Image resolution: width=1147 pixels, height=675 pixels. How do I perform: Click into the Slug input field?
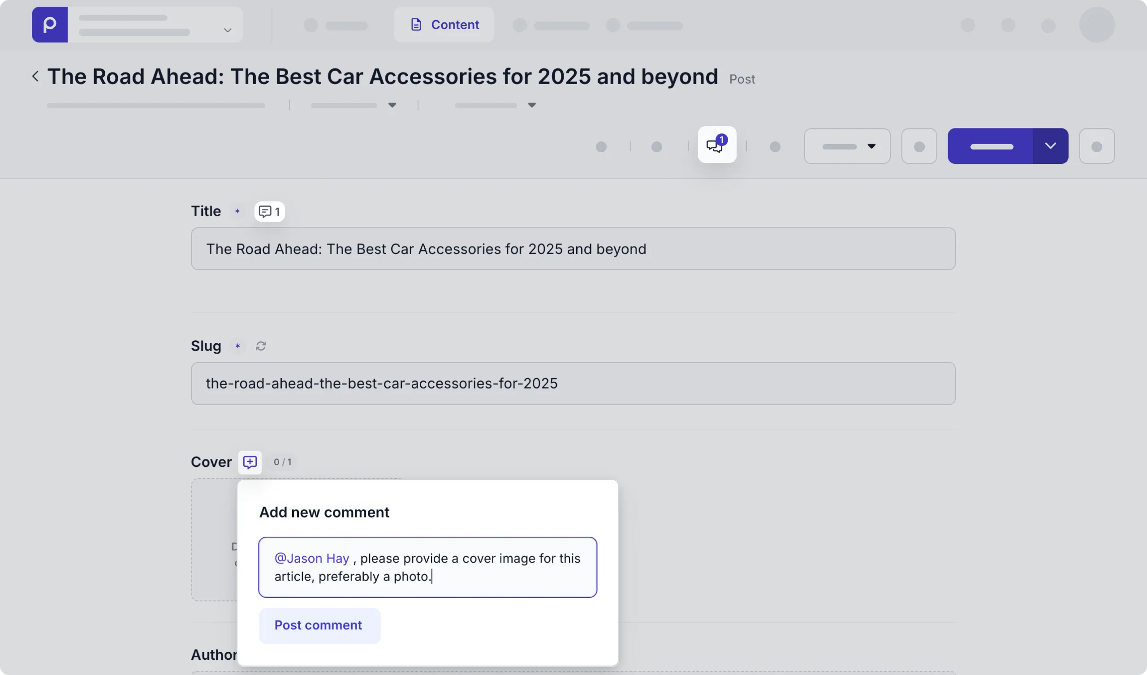(x=573, y=384)
